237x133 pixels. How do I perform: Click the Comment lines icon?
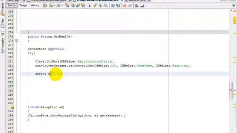[137, 6]
